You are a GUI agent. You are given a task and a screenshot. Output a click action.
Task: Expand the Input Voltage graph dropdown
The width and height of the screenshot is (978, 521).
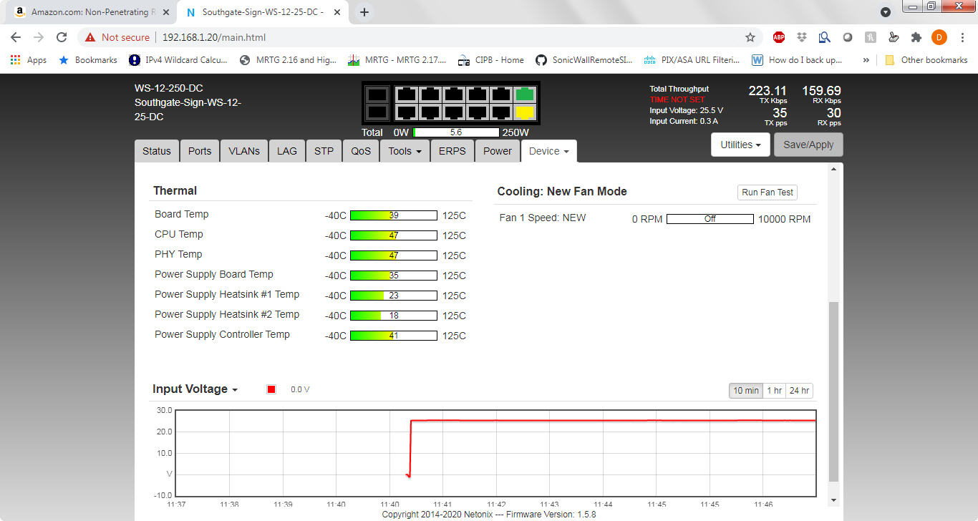coord(195,389)
